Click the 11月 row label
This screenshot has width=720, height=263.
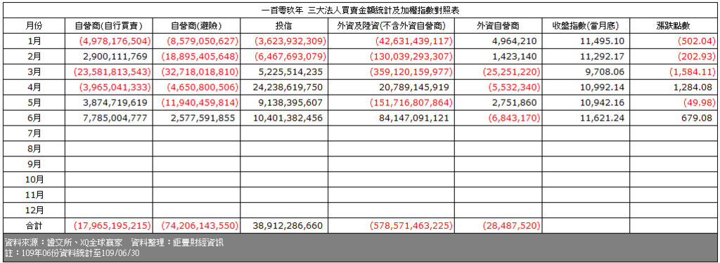[x=34, y=195]
